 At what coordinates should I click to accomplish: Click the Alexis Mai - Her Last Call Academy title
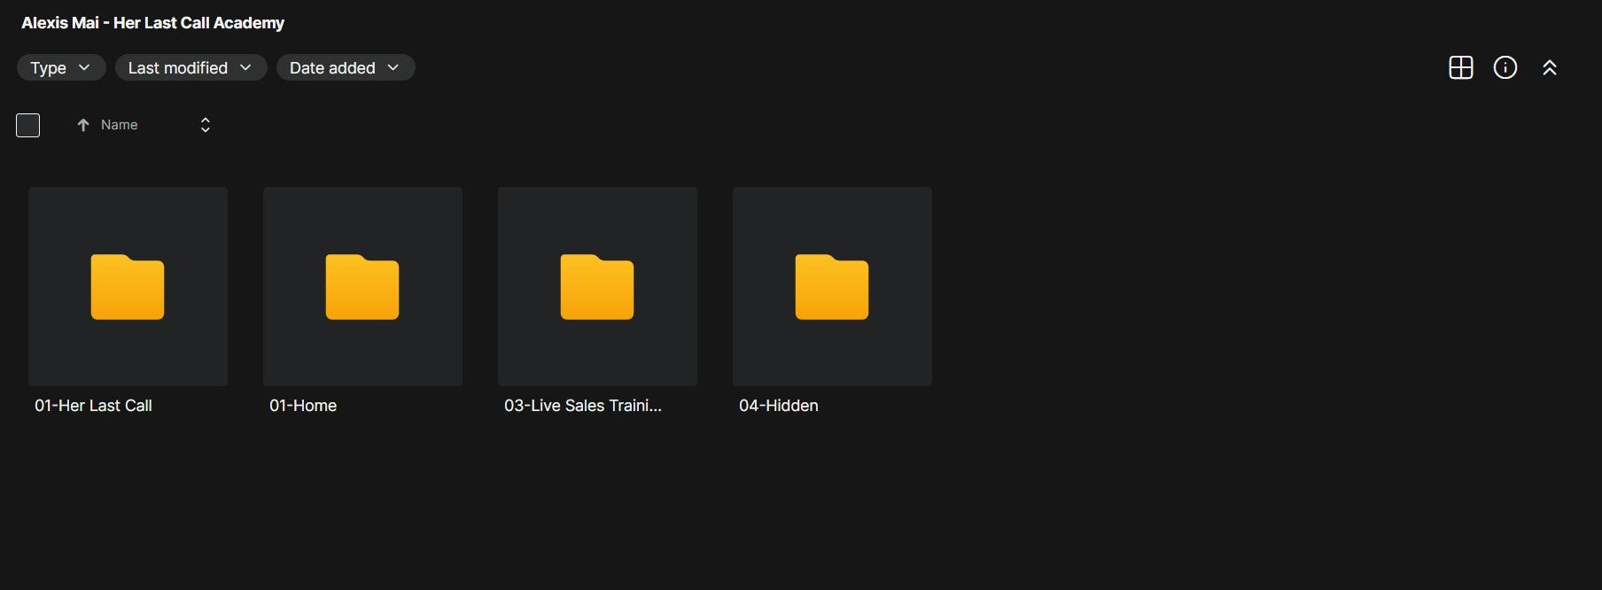pyautogui.click(x=152, y=23)
